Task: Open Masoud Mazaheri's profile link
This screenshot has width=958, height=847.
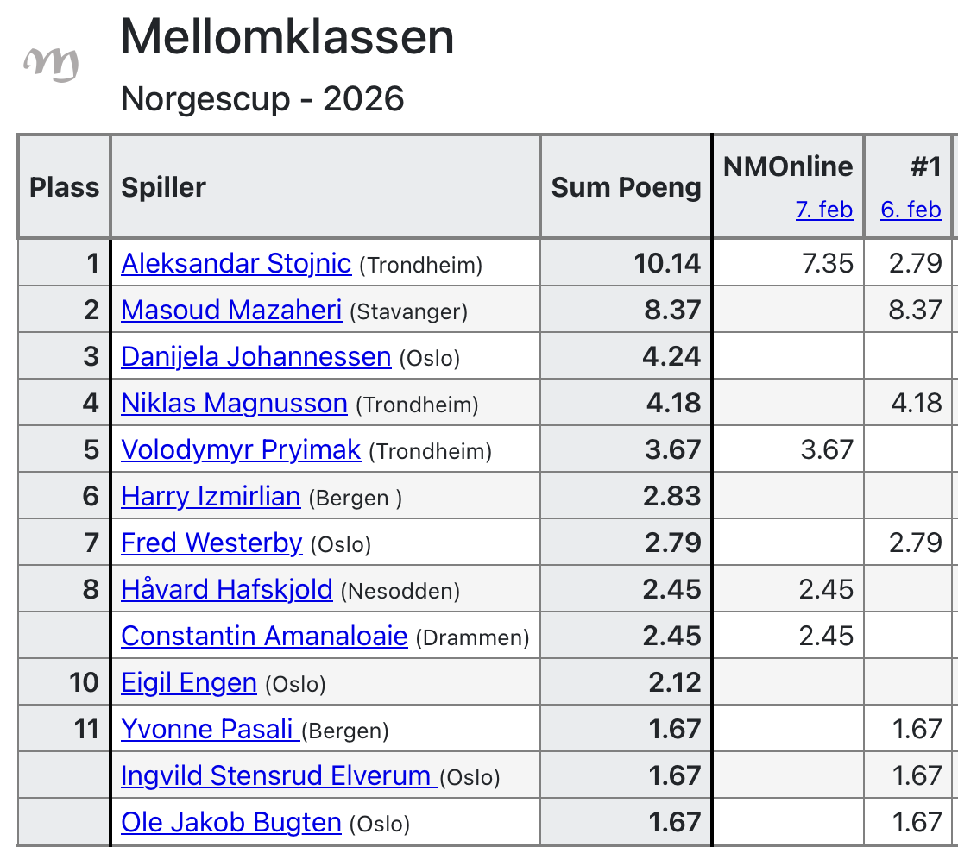Action: pyautogui.click(x=231, y=310)
